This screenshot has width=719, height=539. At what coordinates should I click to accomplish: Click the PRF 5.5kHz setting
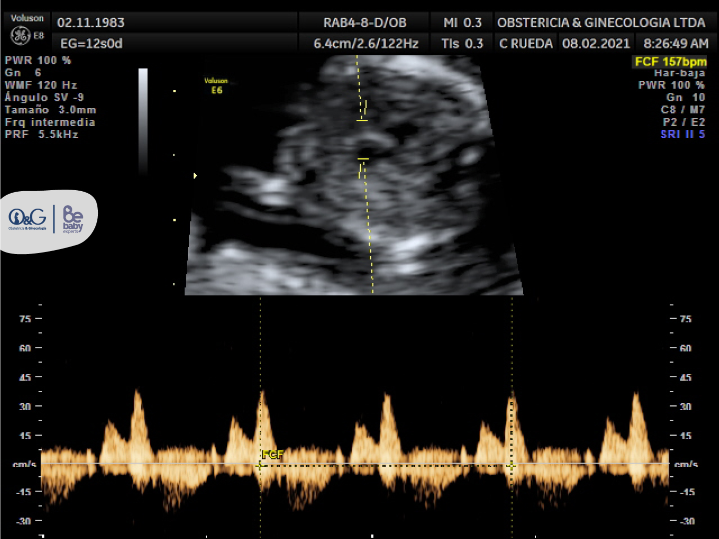pos(41,135)
